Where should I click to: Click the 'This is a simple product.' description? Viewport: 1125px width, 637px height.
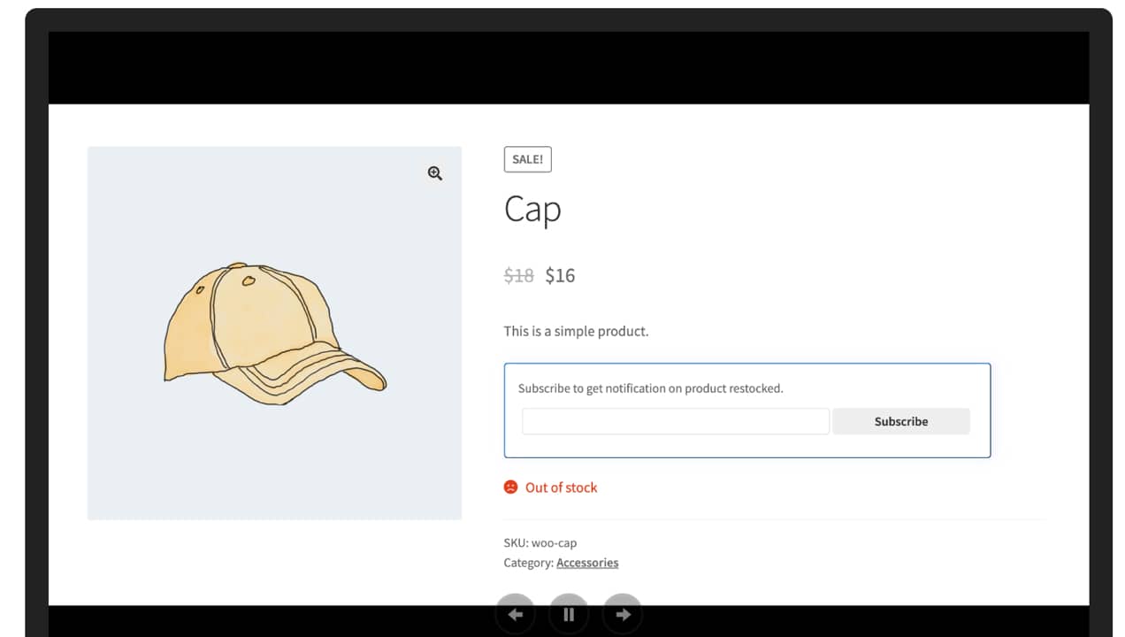(577, 331)
